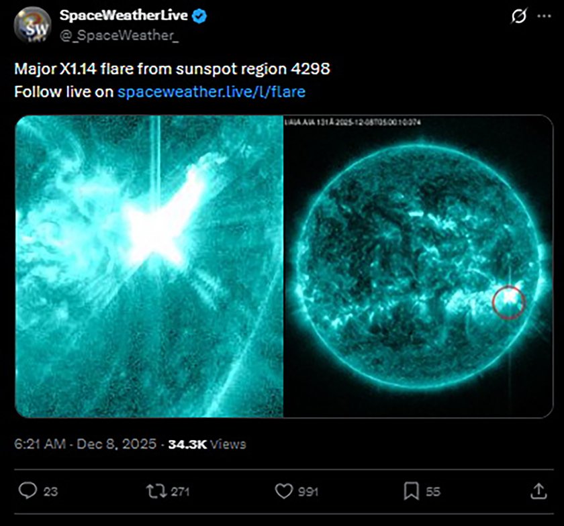The height and width of the screenshot is (526, 564).
Task: Like the tweet with the heart icon
Action: pyautogui.click(x=283, y=491)
